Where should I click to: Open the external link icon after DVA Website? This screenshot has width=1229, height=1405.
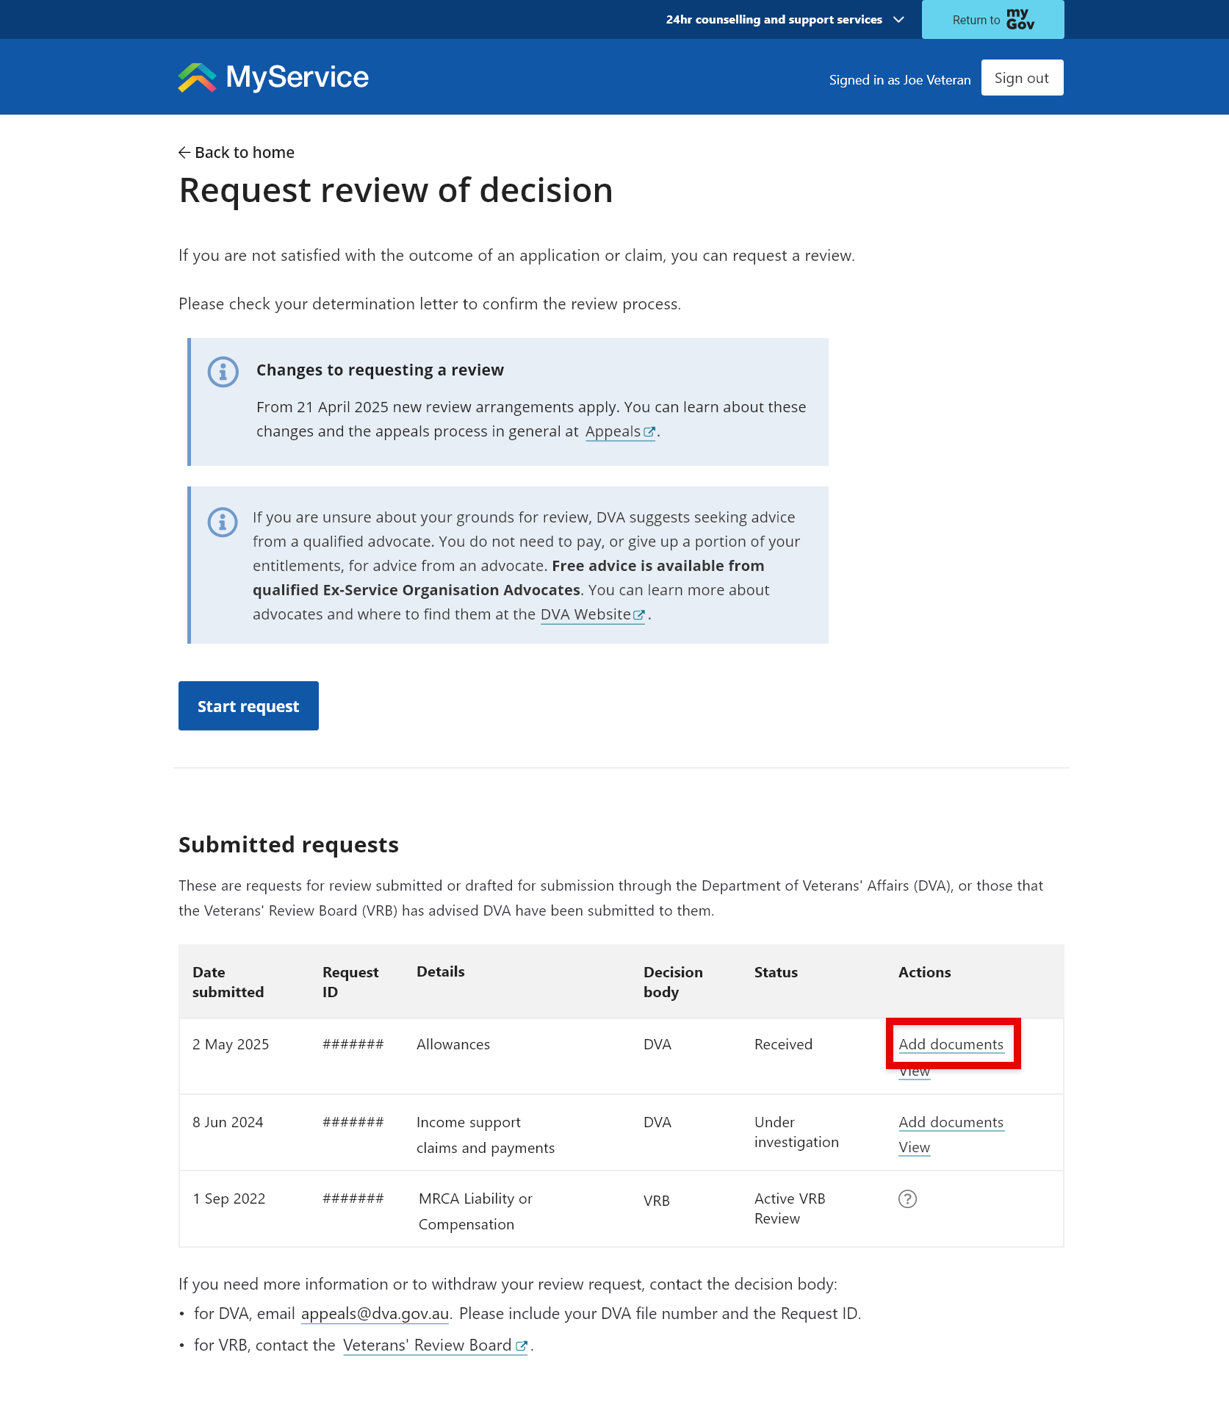[638, 615]
